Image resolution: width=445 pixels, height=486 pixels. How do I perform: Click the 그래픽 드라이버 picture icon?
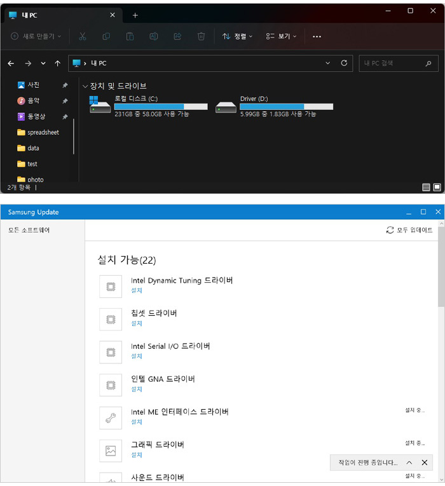tap(111, 450)
